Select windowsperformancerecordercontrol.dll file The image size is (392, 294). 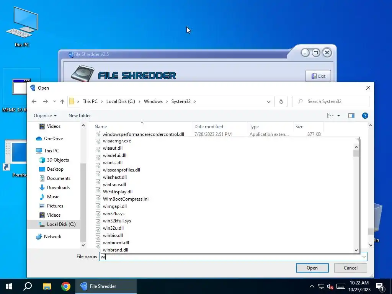143,134
